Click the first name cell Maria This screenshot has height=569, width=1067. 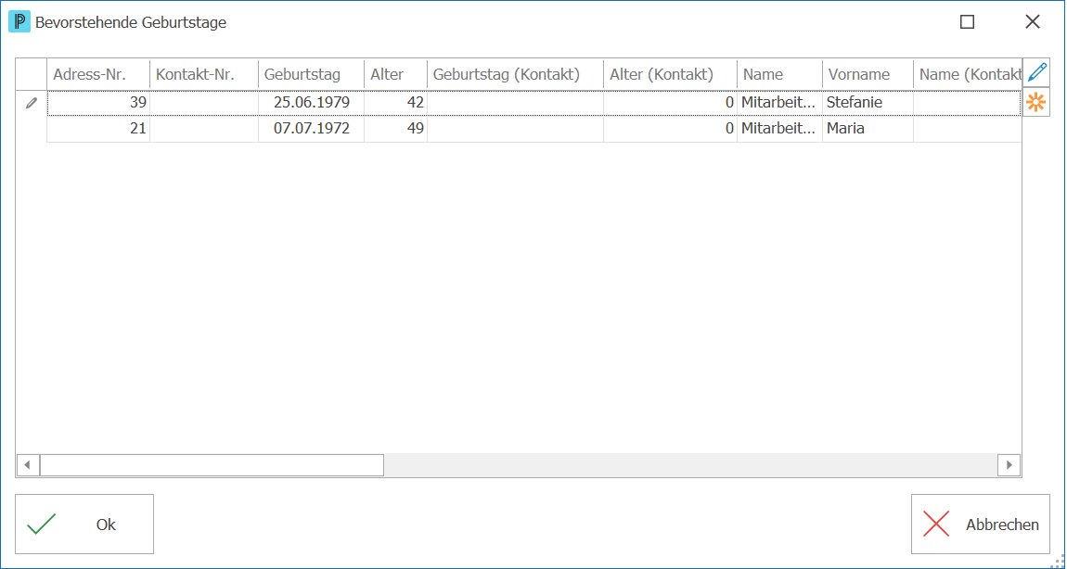click(x=868, y=129)
